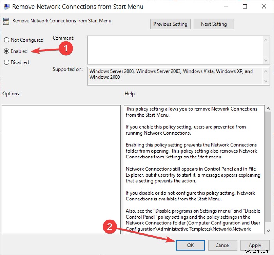Click the 'Comment:' label
Image resolution: width=274 pixels, height=255 pixels.
coord(63,38)
